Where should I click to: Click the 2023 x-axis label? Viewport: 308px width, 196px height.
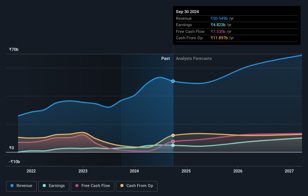pyautogui.click(x=83, y=171)
